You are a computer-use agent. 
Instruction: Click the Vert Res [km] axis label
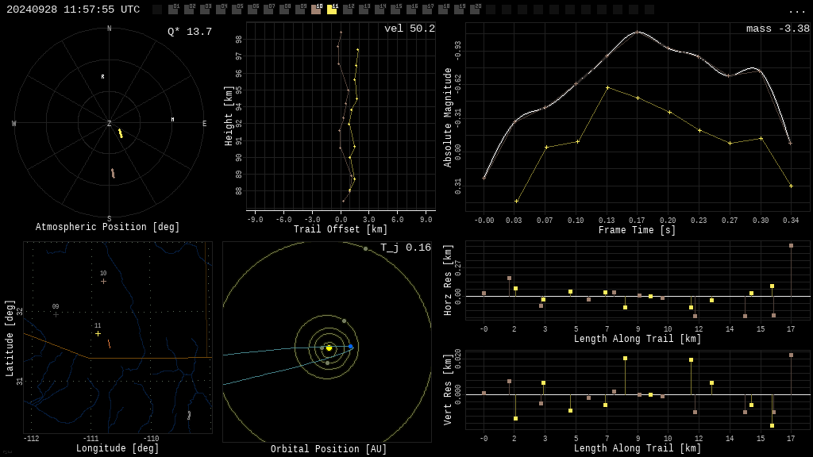click(448, 390)
